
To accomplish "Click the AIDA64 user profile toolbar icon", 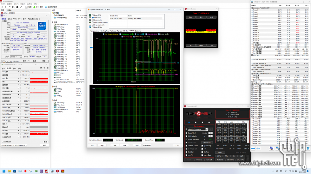I will pyautogui.click(x=17, y=7).
